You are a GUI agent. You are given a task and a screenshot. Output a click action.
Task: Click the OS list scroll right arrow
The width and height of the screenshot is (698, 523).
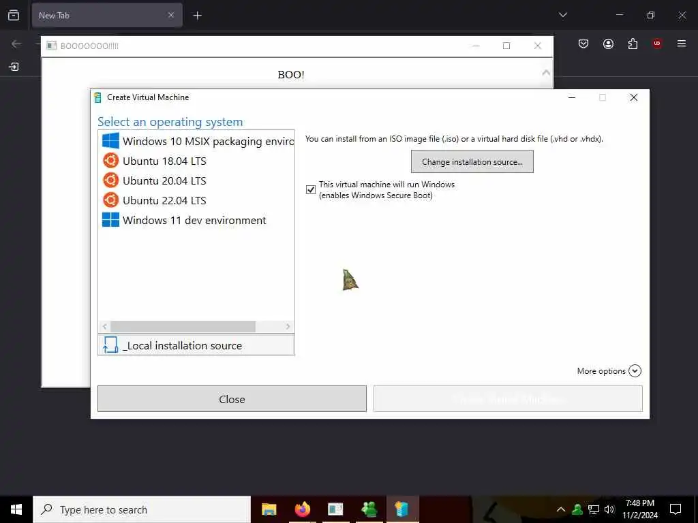tap(288, 326)
